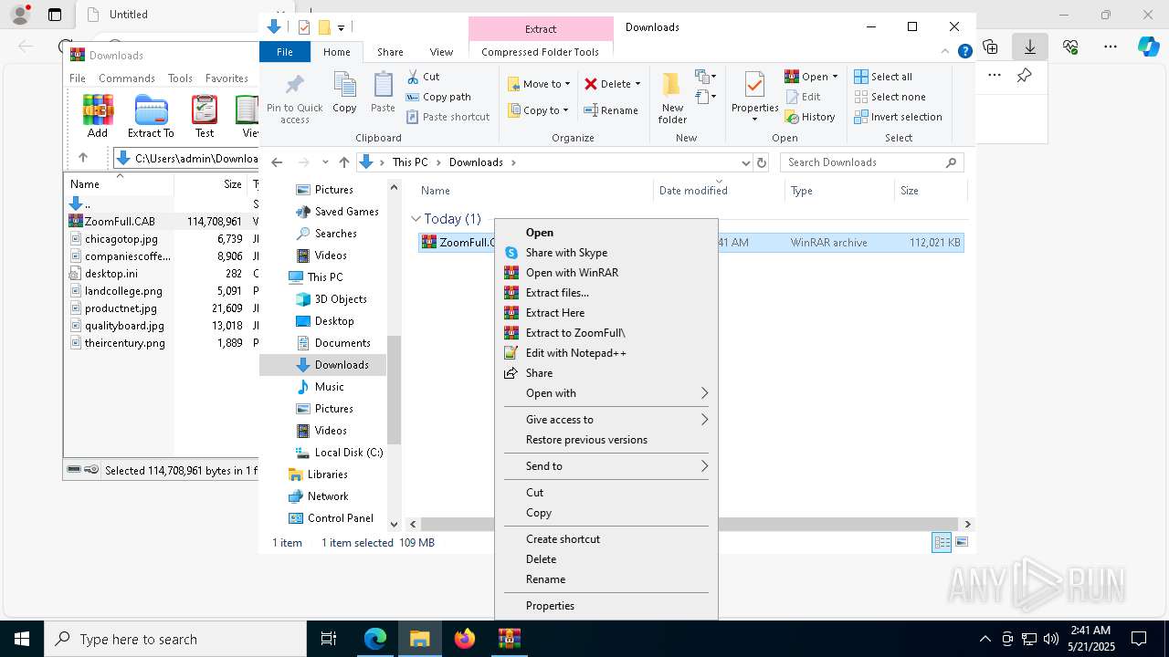Image resolution: width=1169 pixels, height=657 pixels.
Task: Click History in the Open group
Action: (x=810, y=117)
